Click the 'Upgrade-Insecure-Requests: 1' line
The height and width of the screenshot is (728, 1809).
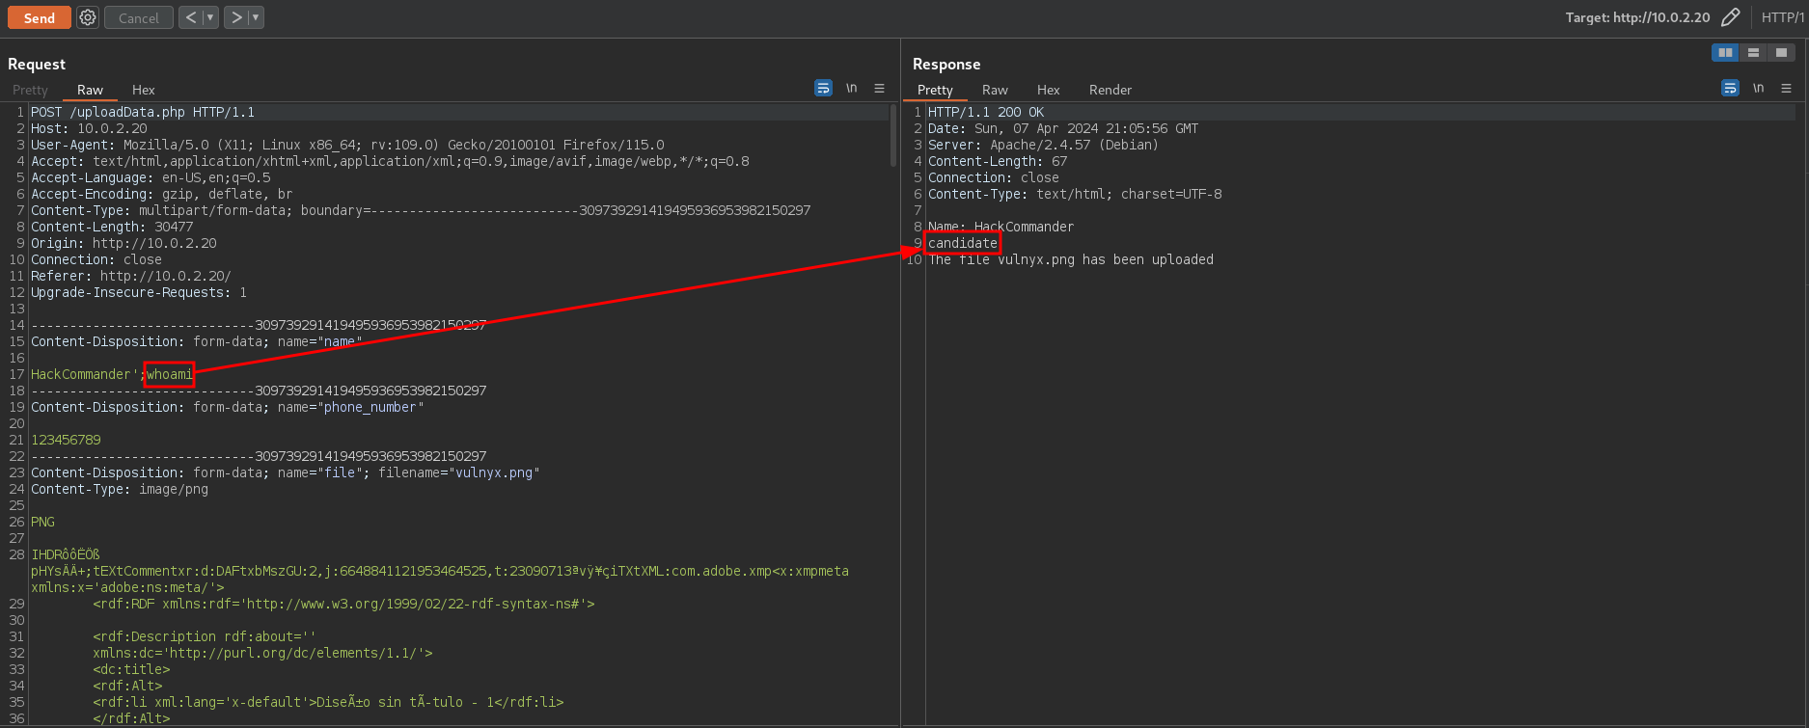pos(139,292)
